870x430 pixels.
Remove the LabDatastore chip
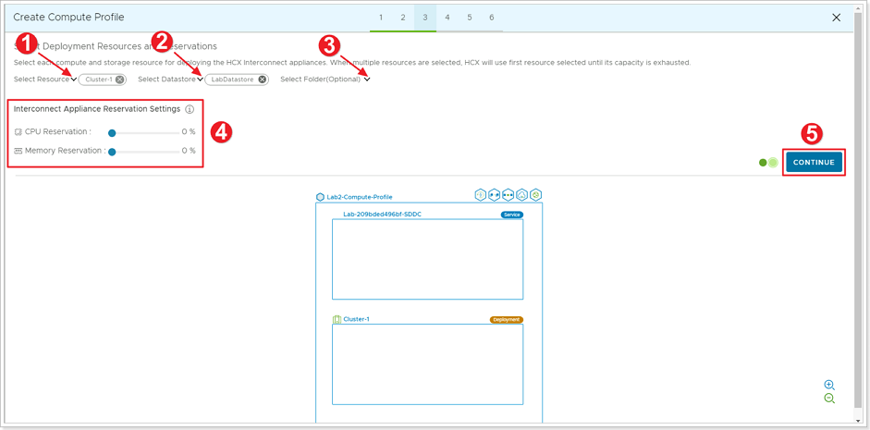pos(262,80)
